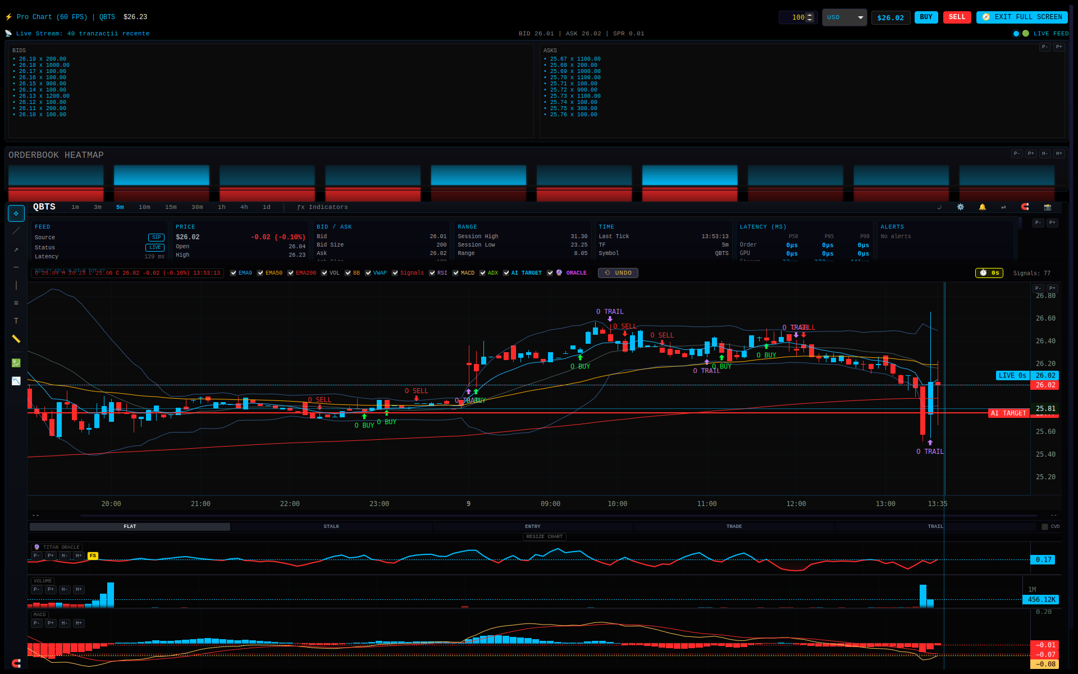Click the green live feed indicator dot
The height and width of the screenshot is (674, 1078).
click(1026, 34)
